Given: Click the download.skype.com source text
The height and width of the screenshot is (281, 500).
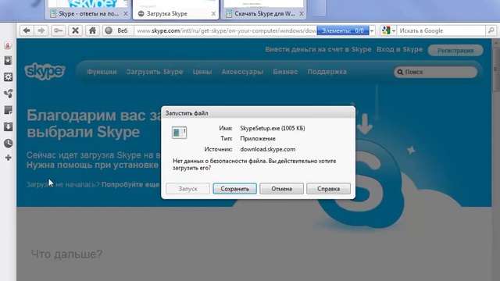Looking at the screenshot, I should (x=267, y=149).
